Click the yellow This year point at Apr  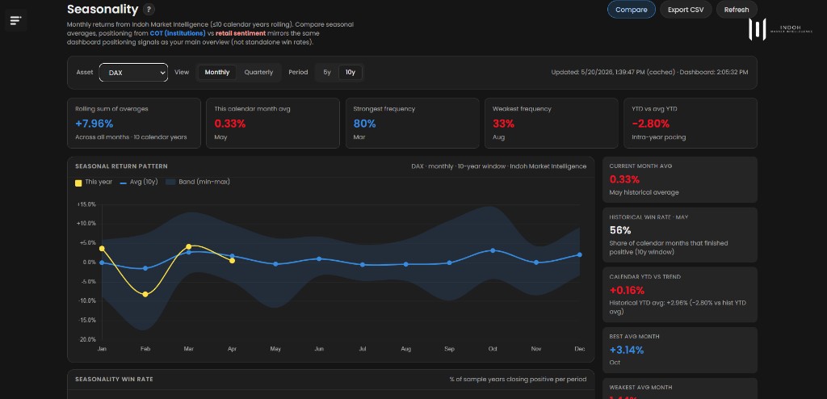(x=232, y=261)
